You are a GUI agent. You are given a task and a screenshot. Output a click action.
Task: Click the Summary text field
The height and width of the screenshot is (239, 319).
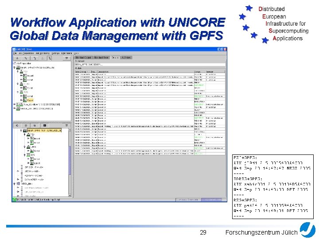[x=150, y=65]
